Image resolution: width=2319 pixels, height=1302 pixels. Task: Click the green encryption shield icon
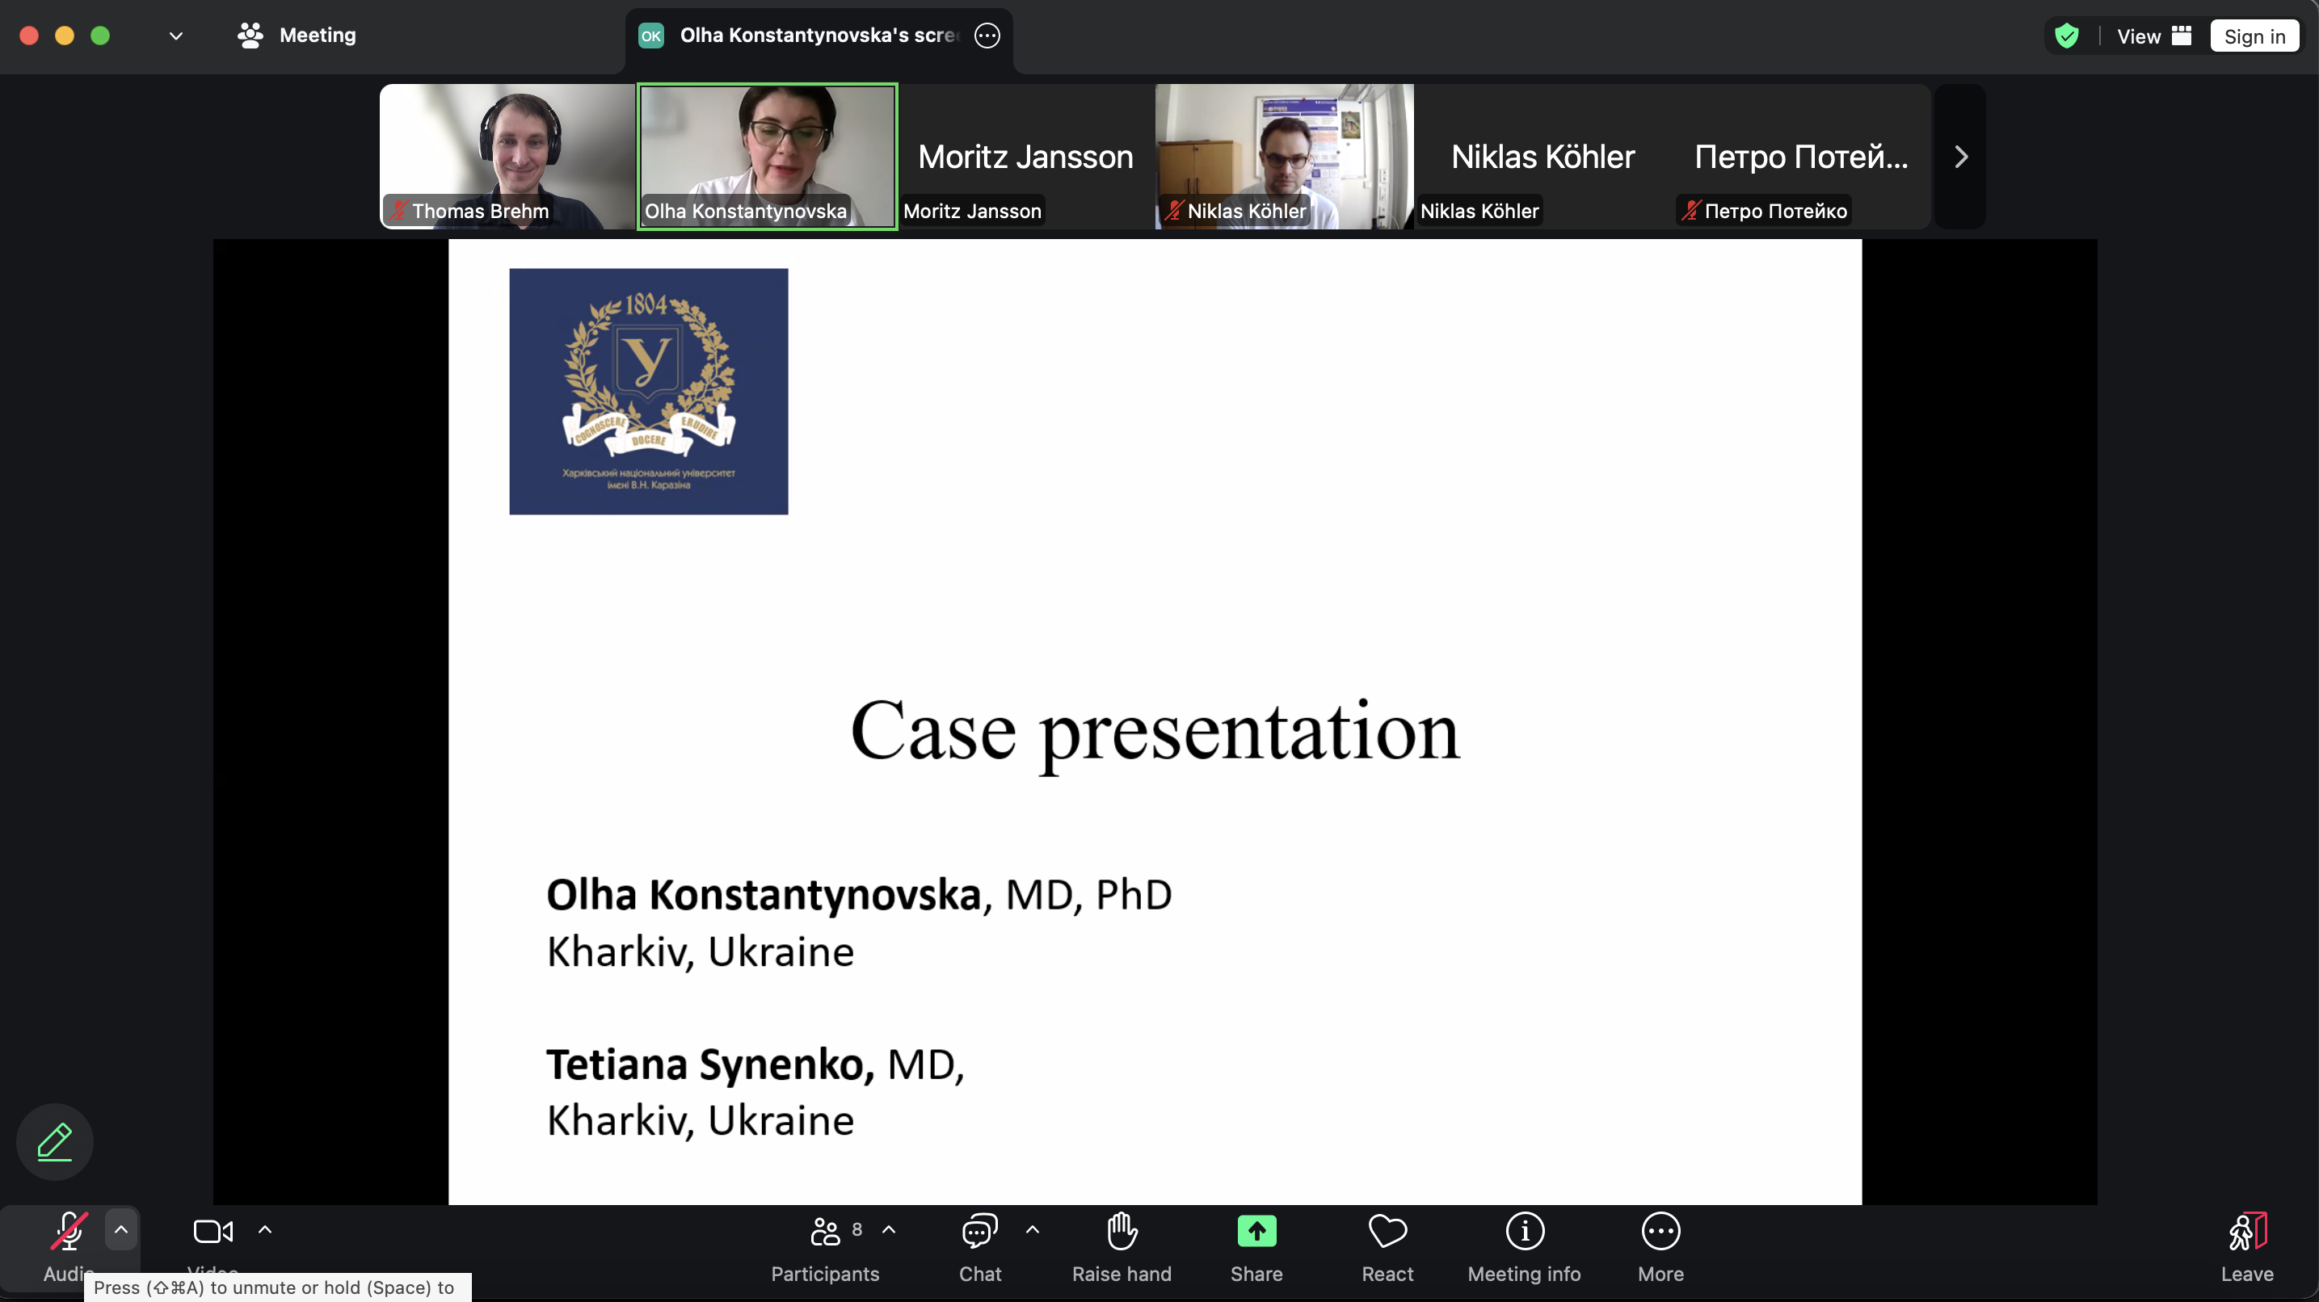[2066, 36]
